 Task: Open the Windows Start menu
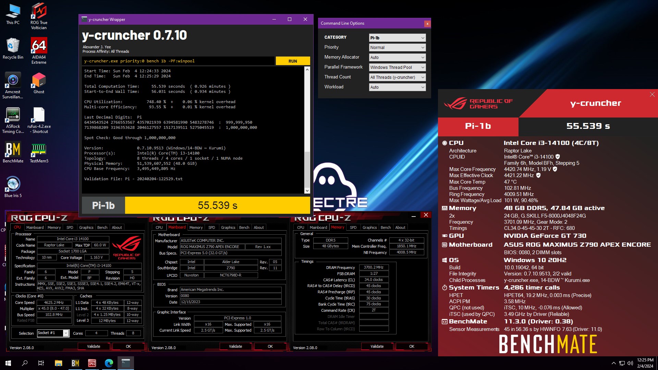pyautogui.click(x=8, y=363)
